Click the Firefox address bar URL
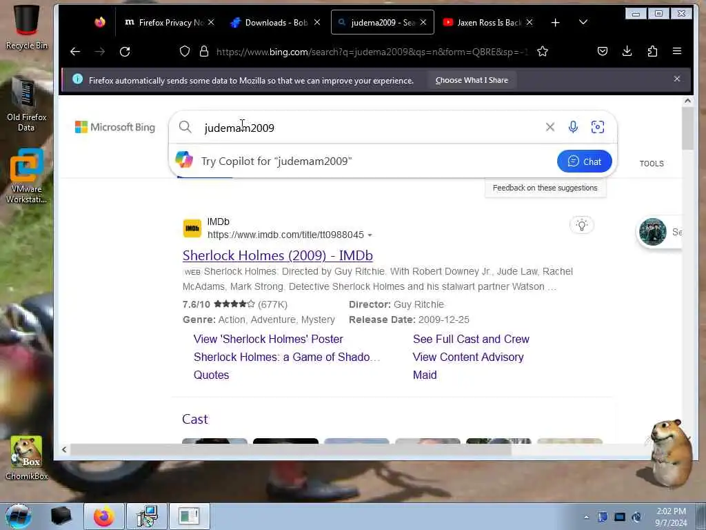The height and width of the screenshot is (530, 706). 372,51
